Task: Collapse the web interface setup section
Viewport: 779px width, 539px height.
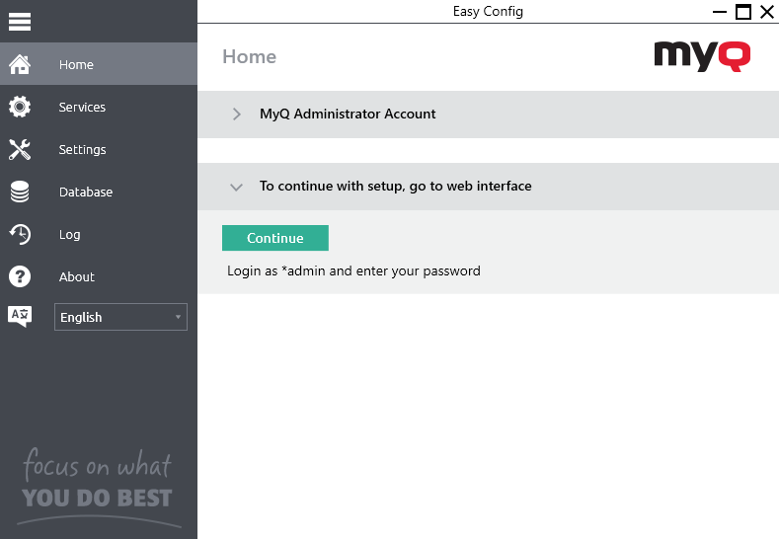Action: pyautogui.click(x=236, y=187)
